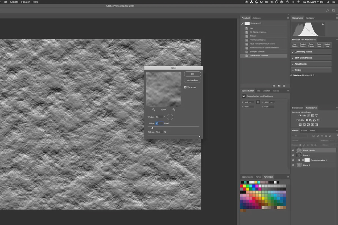Expand the B&W Conversions section
Screen dimensions: 338x225
[311, 58]
